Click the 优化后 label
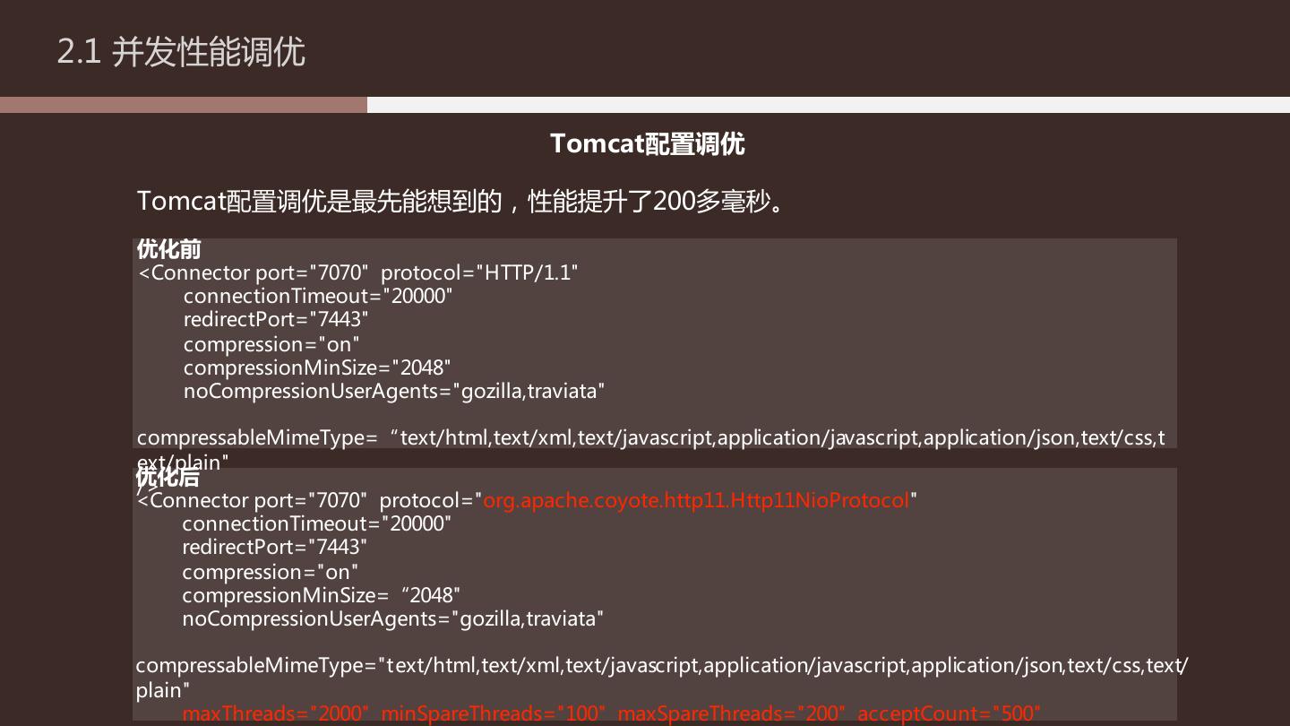This screenshot has width=1290, height=726. click(168, 477)
